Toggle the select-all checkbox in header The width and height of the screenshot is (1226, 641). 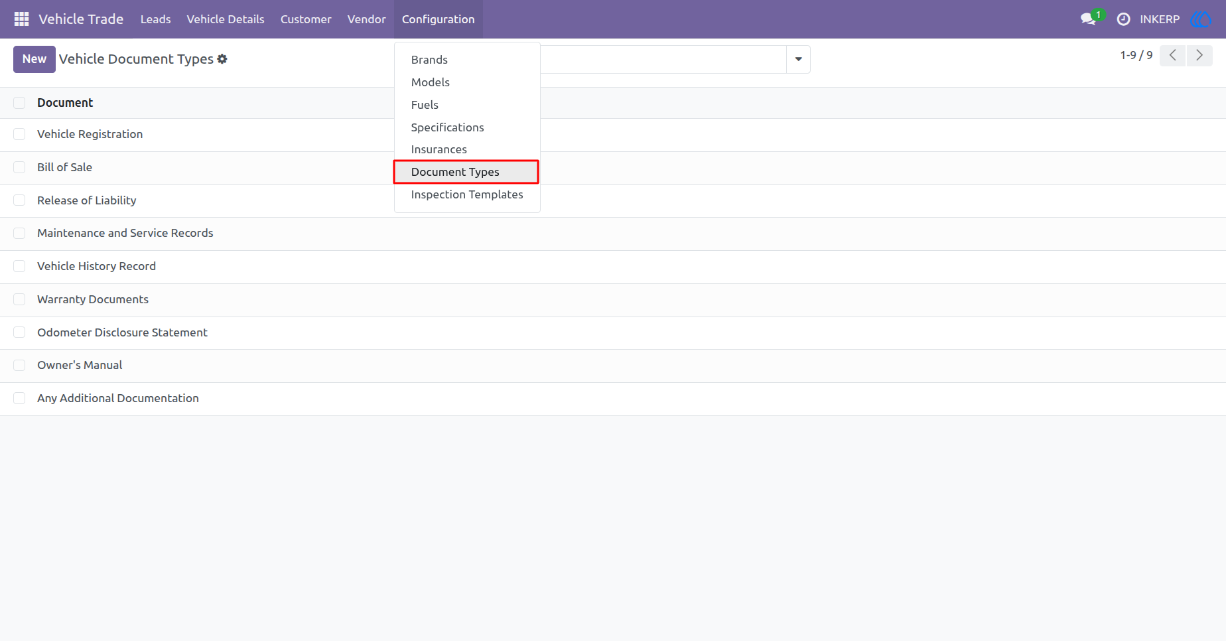(19, 103)
